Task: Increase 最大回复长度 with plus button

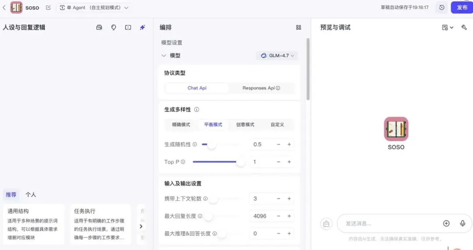Action: coord(289,216)
